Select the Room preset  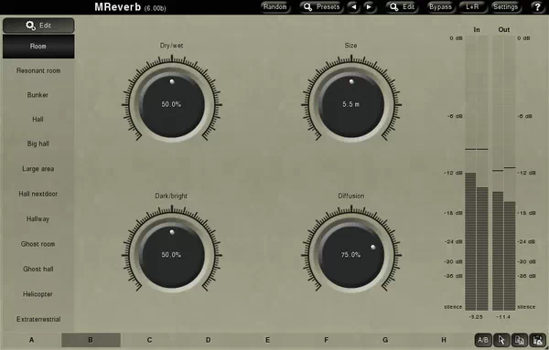pyautogui.click(x=38, y=47)
